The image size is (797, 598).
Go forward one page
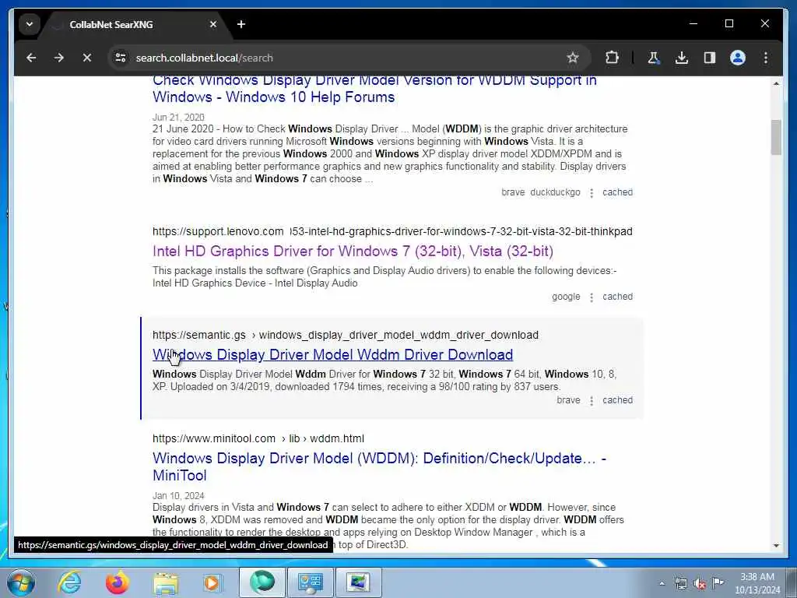pyautogui.click(x=59, y=58)
